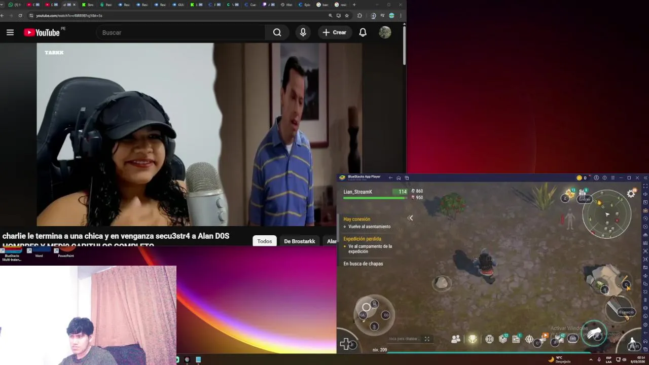649x365 pixels.
Task: Start YouTube voice search with microphone
Action: click(303, 32)
